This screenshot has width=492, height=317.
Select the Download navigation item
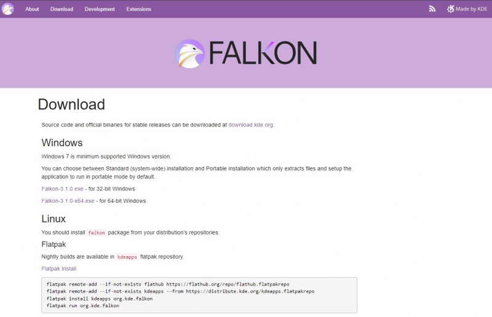61,9
